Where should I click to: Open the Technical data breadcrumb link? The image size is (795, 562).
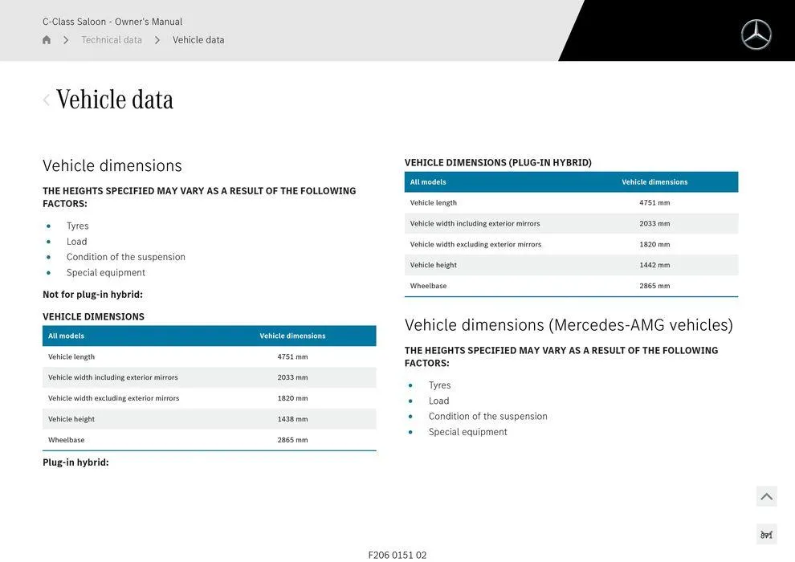pyautogui.click(x=112, y=40)
